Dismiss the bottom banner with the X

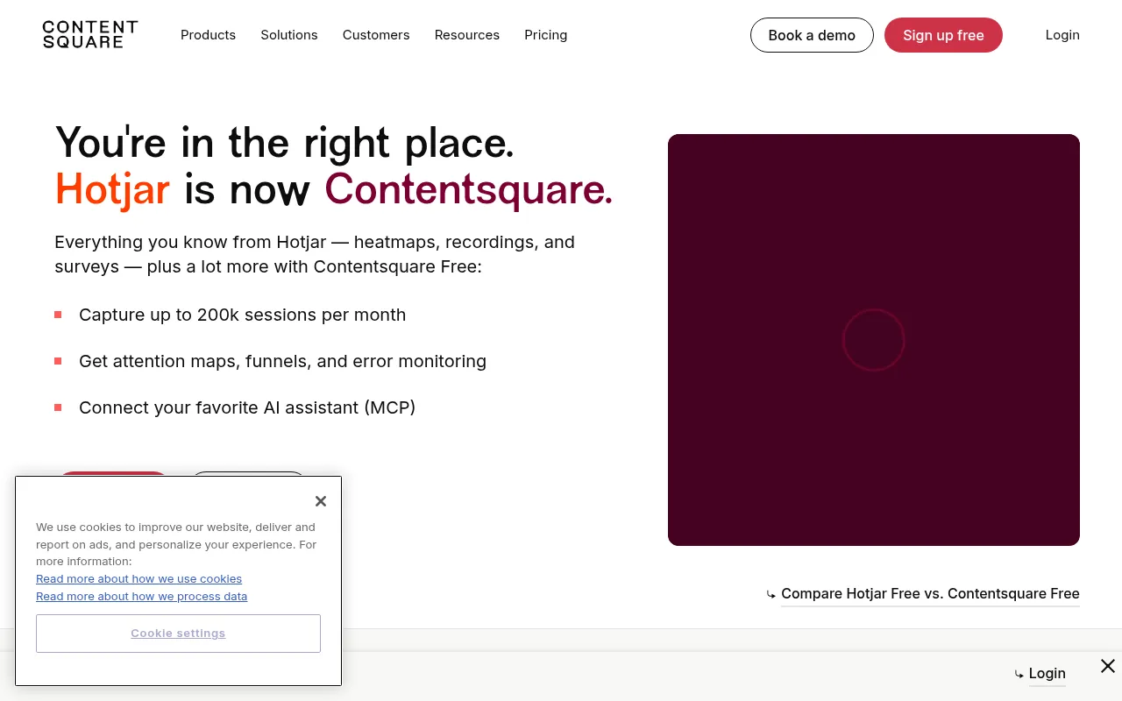click(x=1108, y=666)
